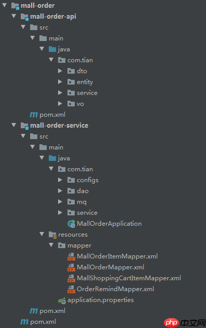The height and width of the screenshot is (328, 206).
Task: Select the mapper folder icon
Action: coord(62,245)
